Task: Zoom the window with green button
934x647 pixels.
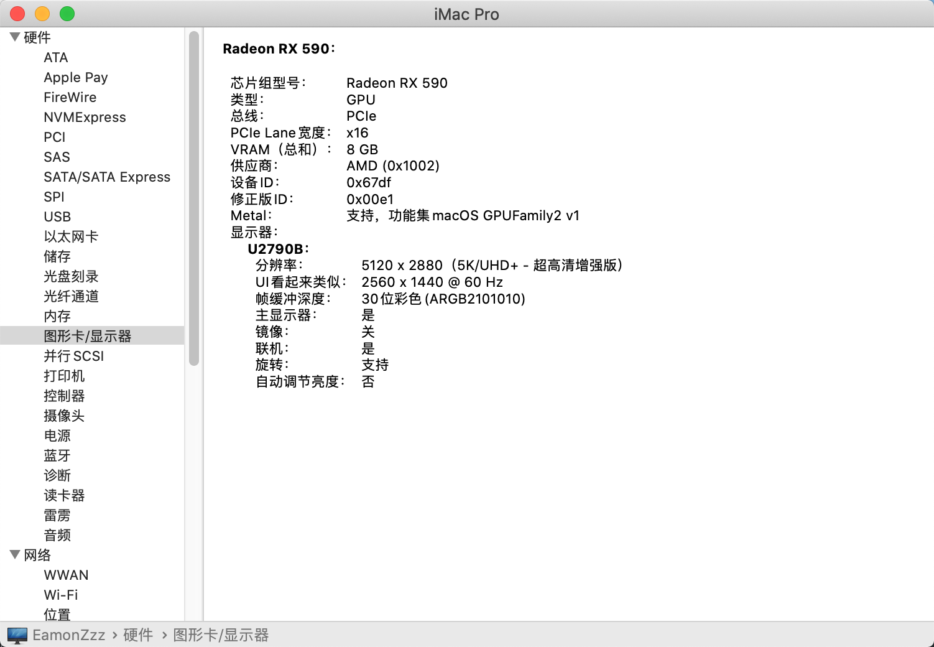Action: click(67, 14)
